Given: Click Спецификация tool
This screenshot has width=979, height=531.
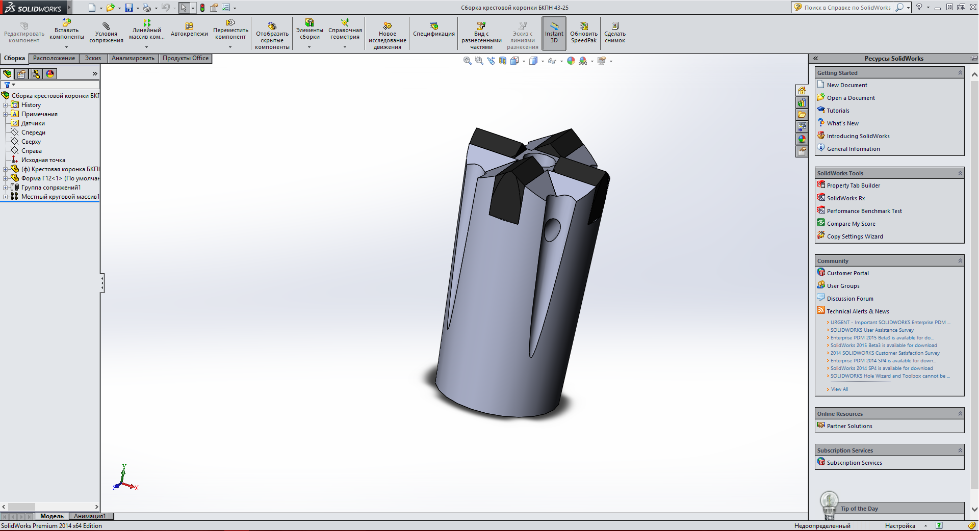Looking at the screenshot, I should (434, 30).
